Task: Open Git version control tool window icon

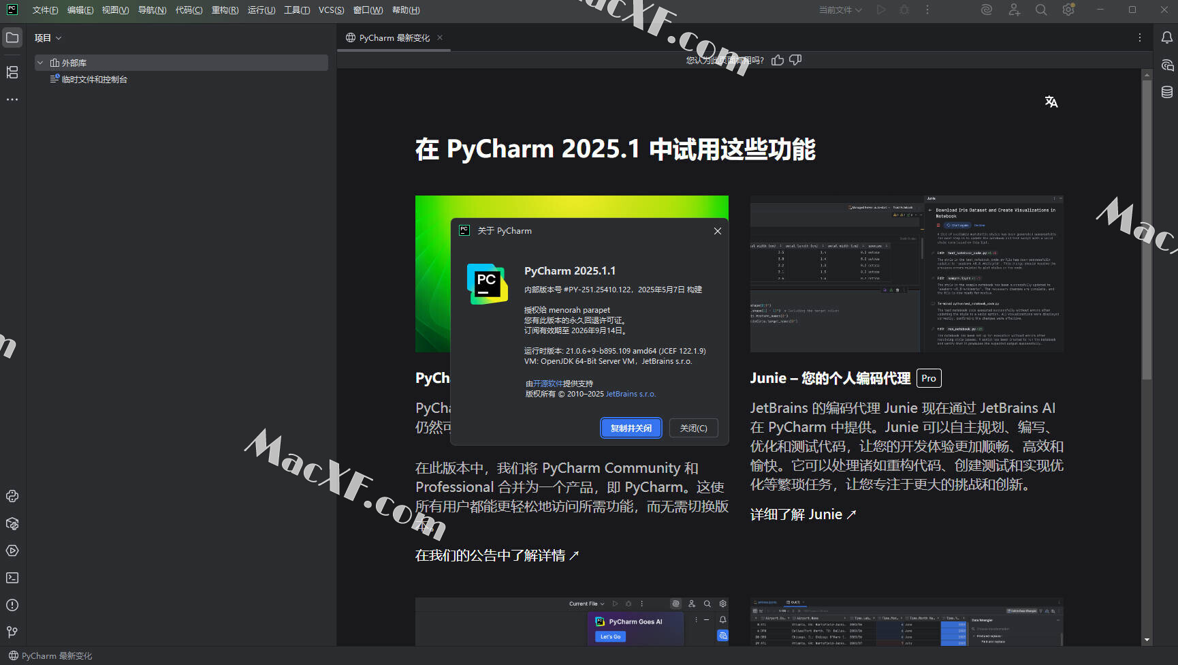Action: point(12,632)
